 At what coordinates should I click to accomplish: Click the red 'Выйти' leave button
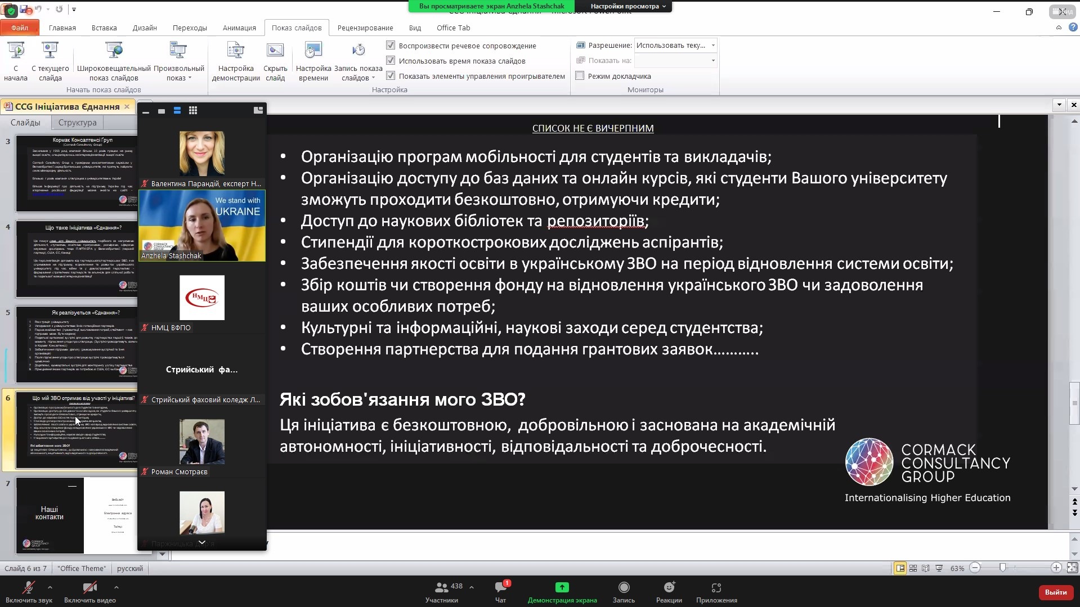1055,592
